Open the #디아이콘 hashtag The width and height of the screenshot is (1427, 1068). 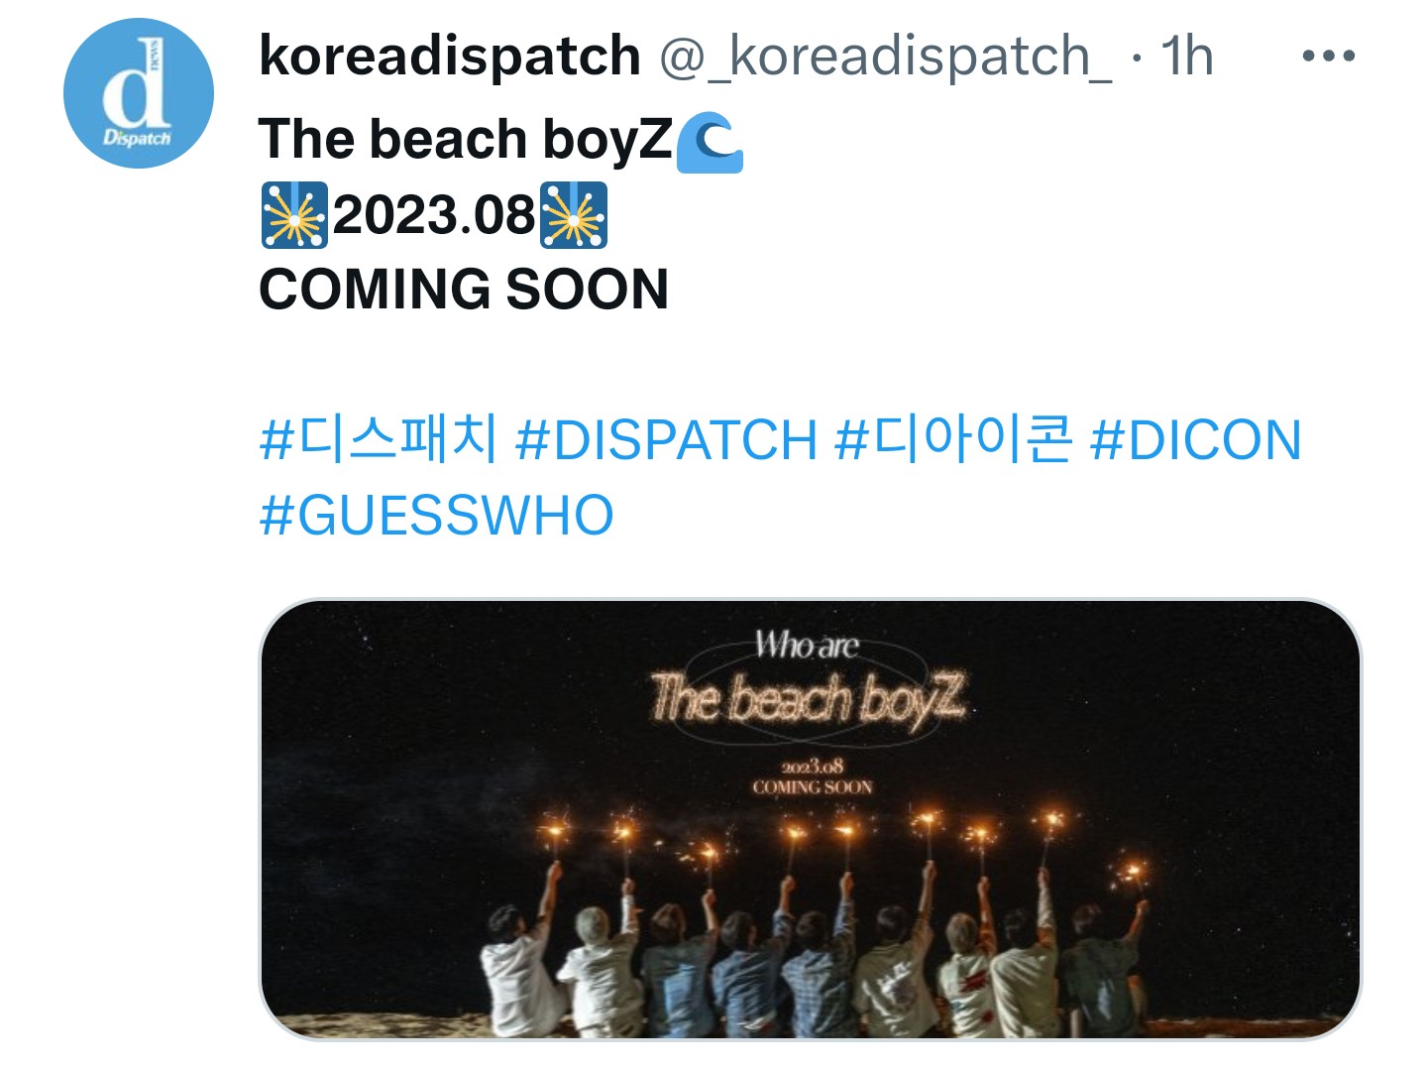[x=953, y=439]
